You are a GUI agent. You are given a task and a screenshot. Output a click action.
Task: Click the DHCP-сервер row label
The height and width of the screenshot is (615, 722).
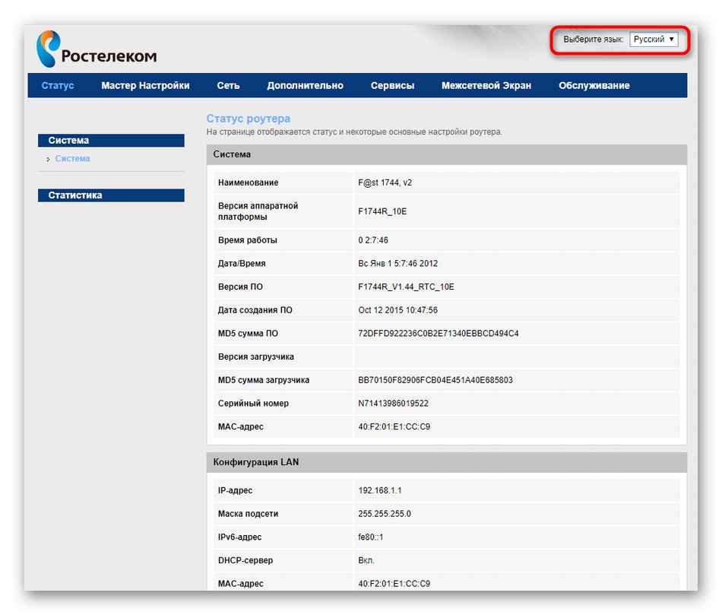[245, 560]
